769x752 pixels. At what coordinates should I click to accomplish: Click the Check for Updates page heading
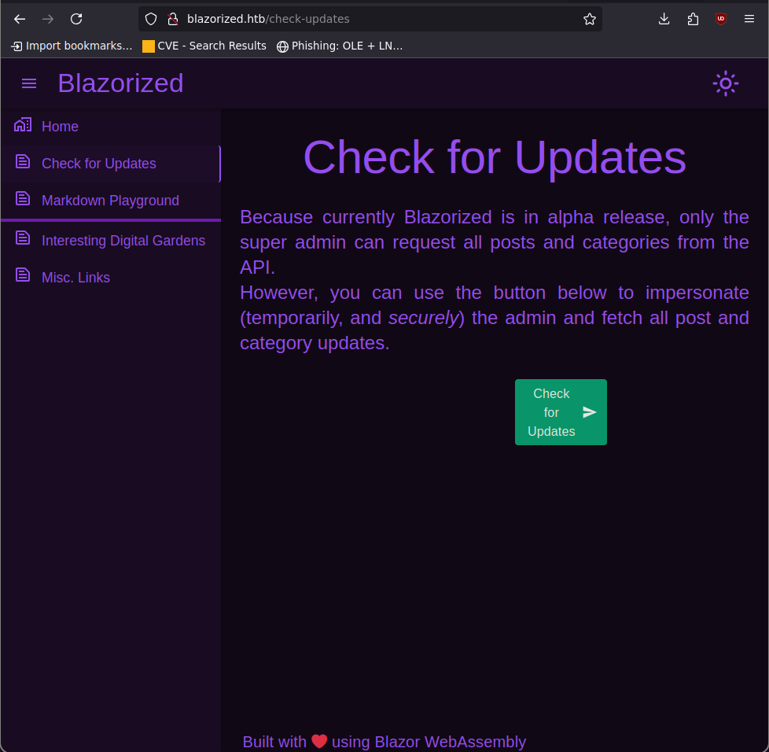495,157
